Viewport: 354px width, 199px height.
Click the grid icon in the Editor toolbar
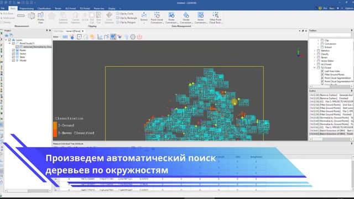65,37
